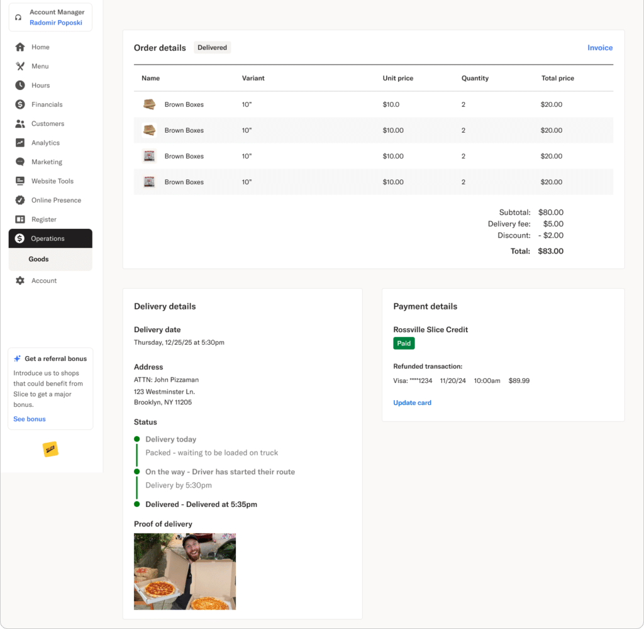Image resolution: width=644 pixels, height=629 pixels.
Task: Click the Delivery fee $5.00 value
Action: pyautogui.click(x=553, y=224)
